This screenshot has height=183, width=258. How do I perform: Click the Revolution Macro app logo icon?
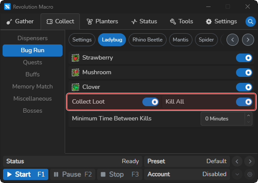click(7, 7)
